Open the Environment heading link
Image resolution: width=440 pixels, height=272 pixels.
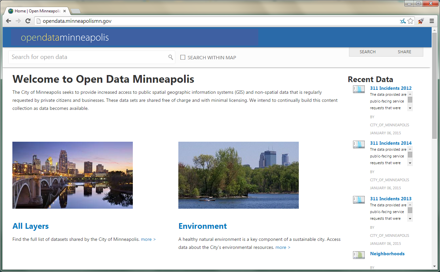202,226
